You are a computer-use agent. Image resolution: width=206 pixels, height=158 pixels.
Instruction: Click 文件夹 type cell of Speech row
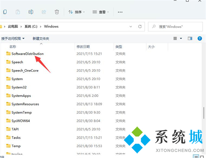(x=121, y=62)
